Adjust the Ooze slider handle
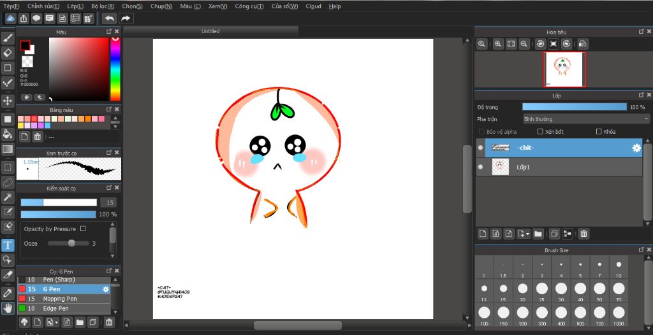Image resolution: width=653 pixels, height=335 pixels. [71, 243]
